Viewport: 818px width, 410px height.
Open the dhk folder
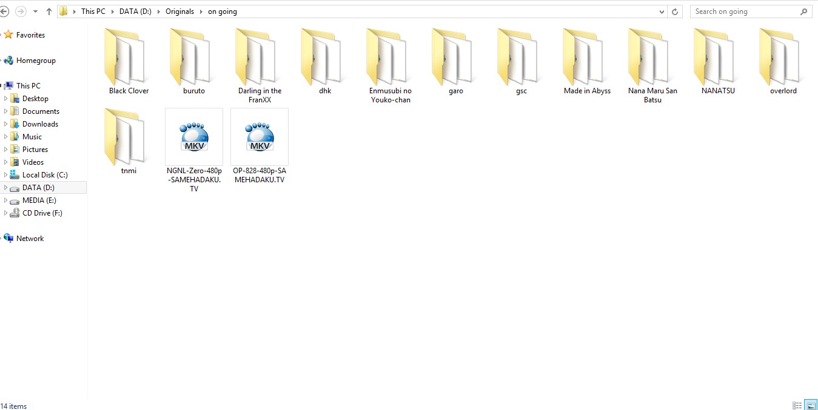(x=325, y=62)
